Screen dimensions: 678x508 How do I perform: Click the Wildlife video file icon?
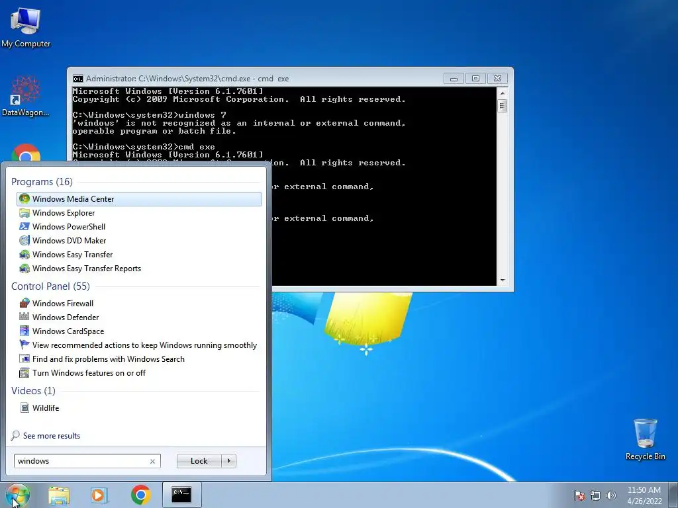point(24,407)
